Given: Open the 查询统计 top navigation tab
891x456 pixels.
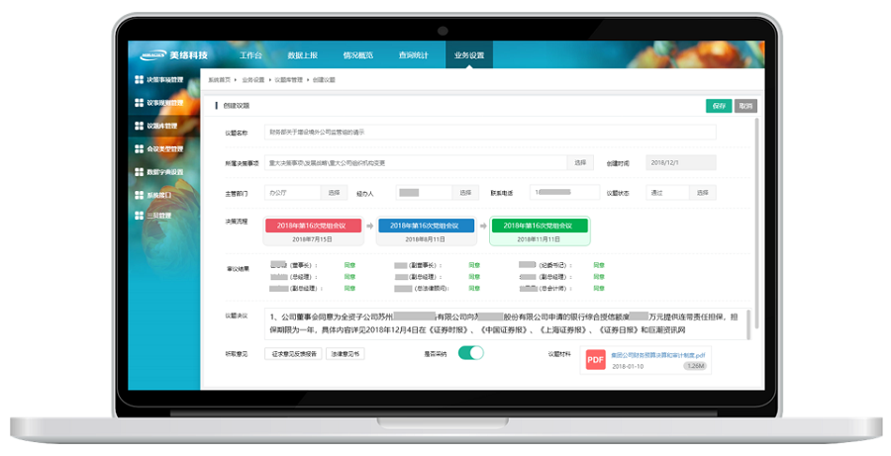Looking at the screenshot, I should (413, 55).
